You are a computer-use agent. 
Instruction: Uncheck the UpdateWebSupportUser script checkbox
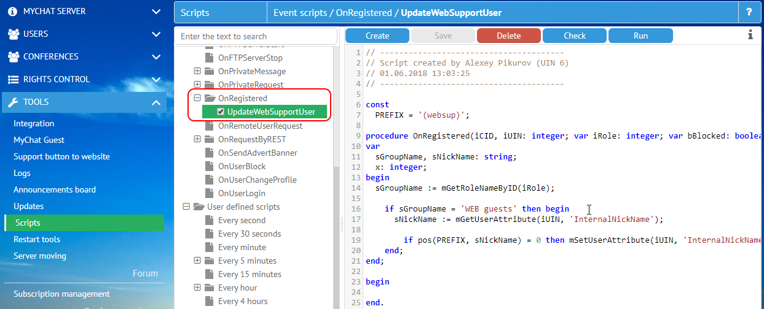pyautogui.click(x=221, y=112)
